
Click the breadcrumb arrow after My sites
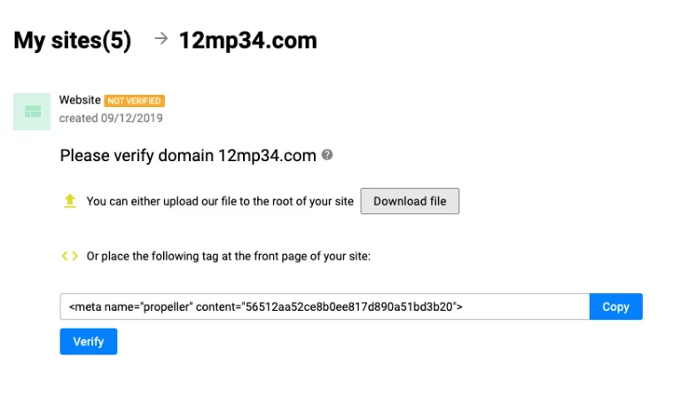[x=161, y=39]
